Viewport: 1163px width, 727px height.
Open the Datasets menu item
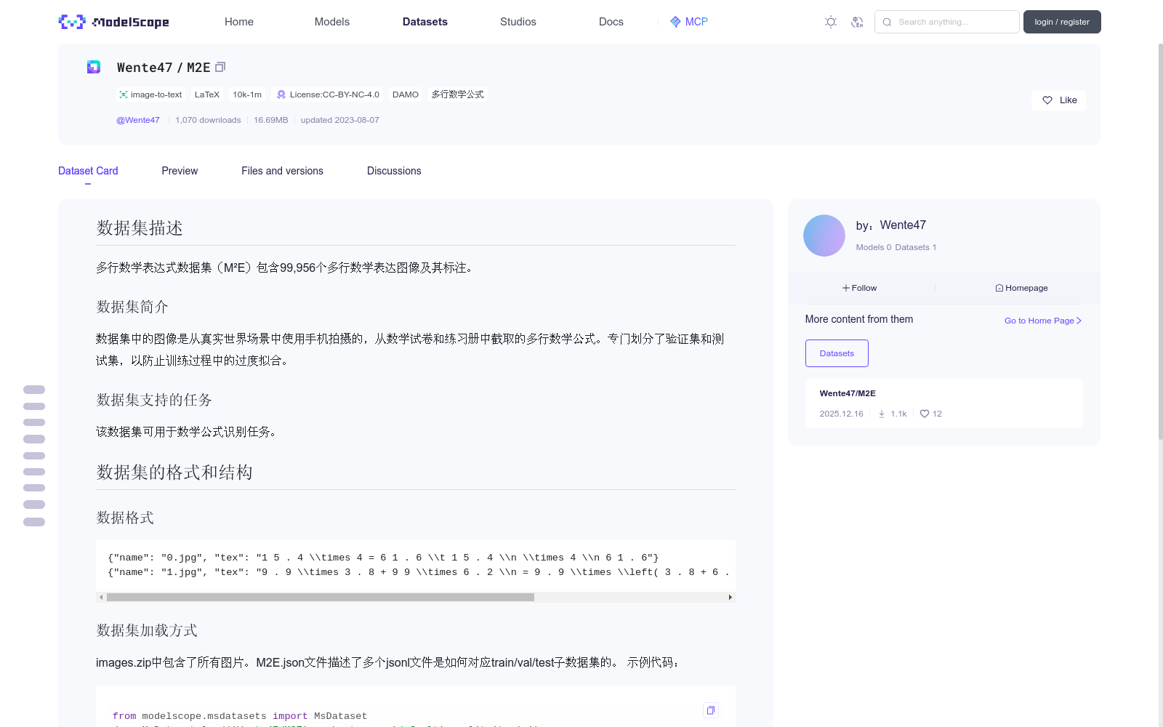pos(425,22)
